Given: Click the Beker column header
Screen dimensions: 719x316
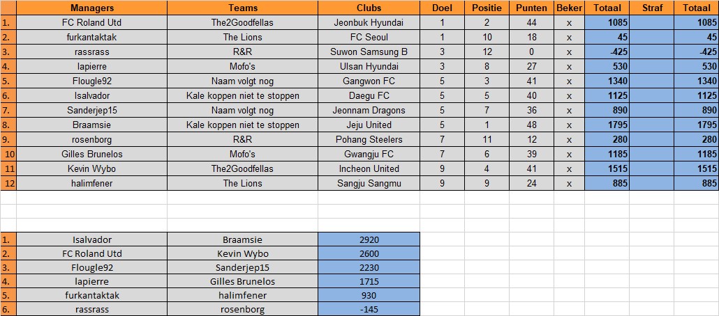Looking at the screenshot, I should 569,8.
